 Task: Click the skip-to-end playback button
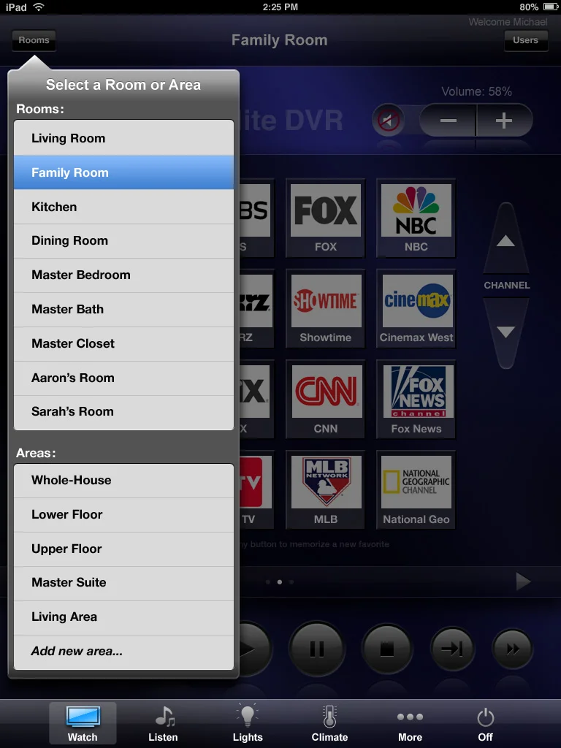451,649
